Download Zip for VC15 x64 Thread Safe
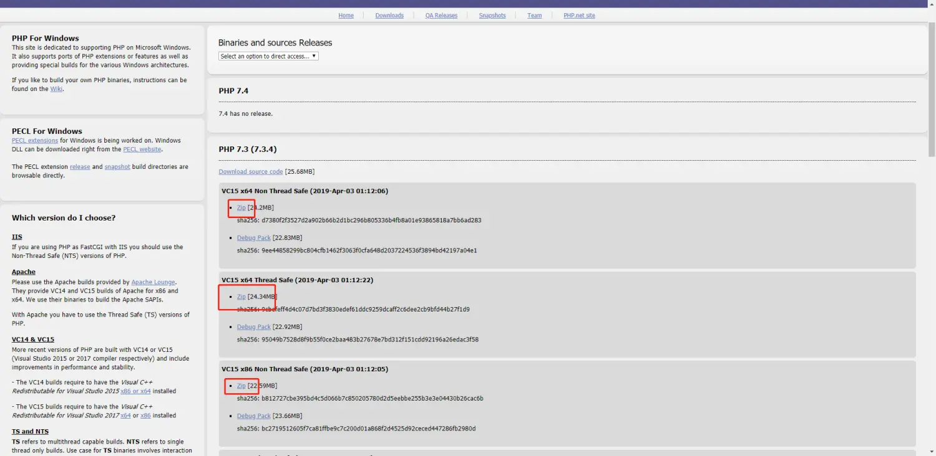 241,297
